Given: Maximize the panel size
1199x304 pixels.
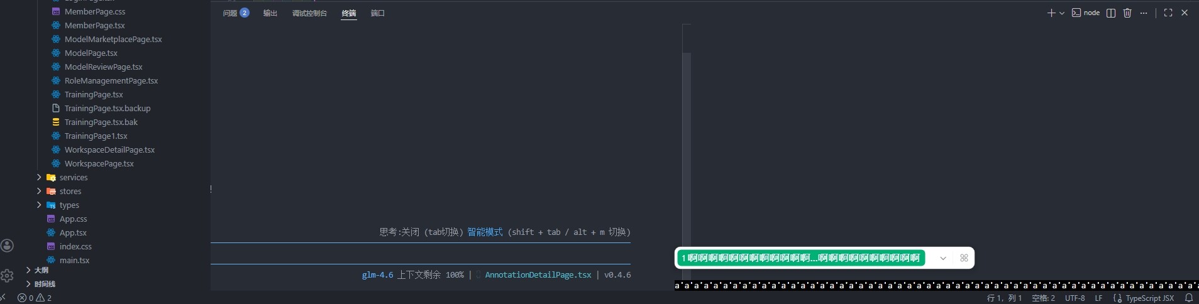Looking at the screenshot, I should coord(1168,13).
